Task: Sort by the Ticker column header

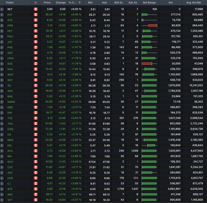Action: 10,2
